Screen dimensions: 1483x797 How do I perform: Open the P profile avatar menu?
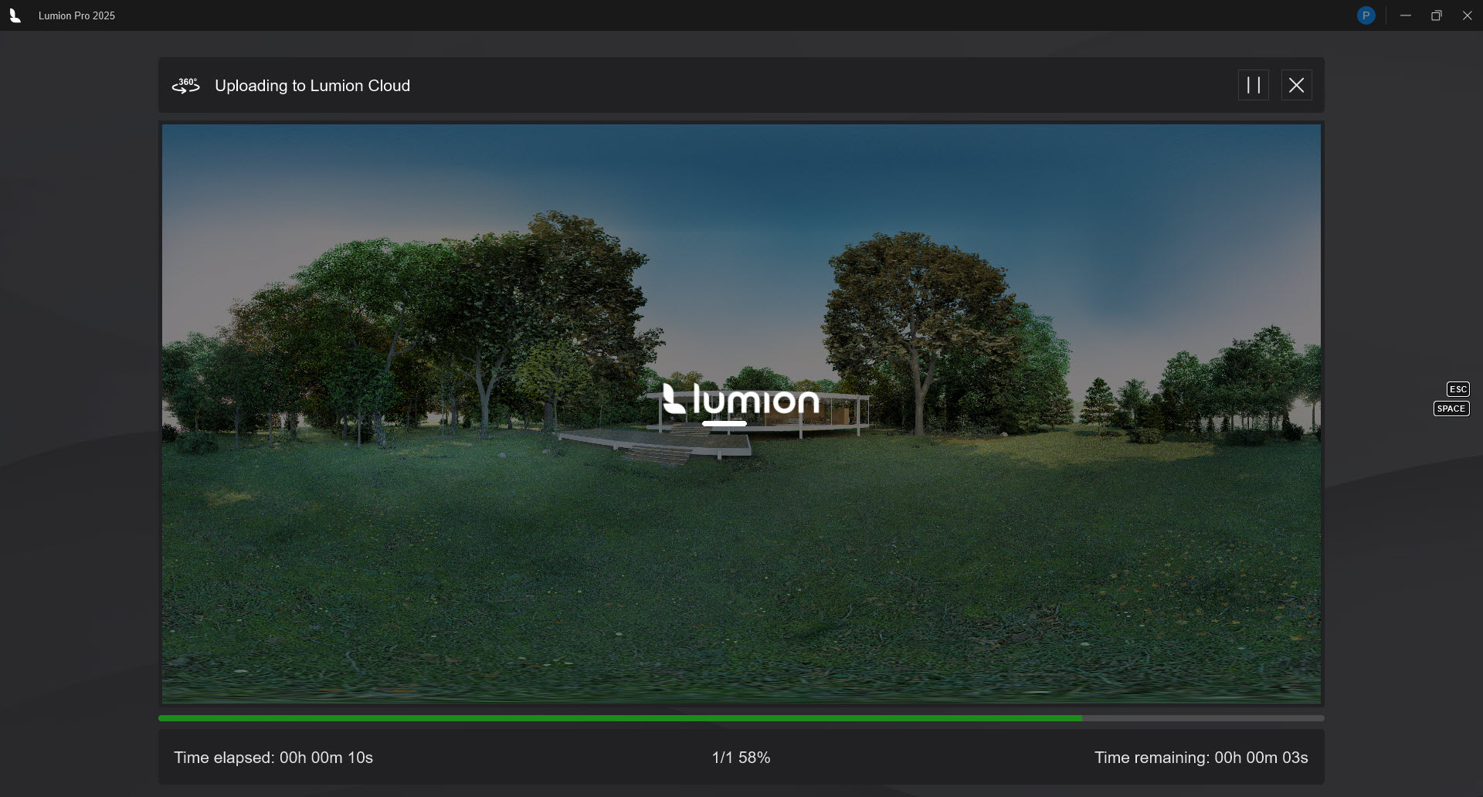click(x=1366, y=15)
